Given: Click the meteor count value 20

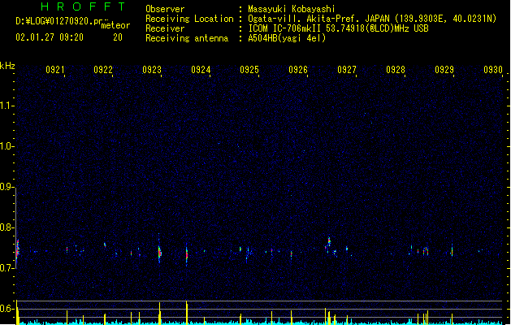Looking at the screenshot, I should pyautogui.click(x=118, y=37).
